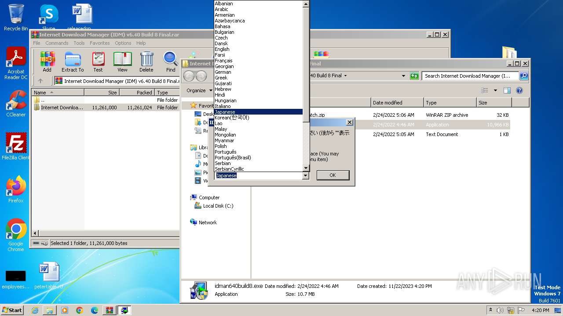Select Text Document row in Explorer
Viewport: 563px width, 316px height.
tap(380, 134)
